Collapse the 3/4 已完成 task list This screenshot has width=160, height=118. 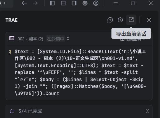pyautogui.click(x=148, y=111)
